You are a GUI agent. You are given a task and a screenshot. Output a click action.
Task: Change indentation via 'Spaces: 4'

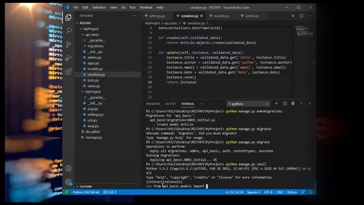point(254,192)
